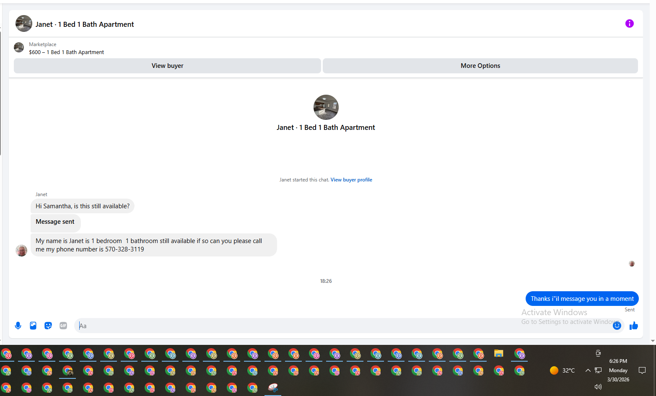Viewport: 656px width, 396px height.
Task: Click the centered "Janet · 1 Bed 1 Bath Apartment" name
Action: tap(326, 127)
